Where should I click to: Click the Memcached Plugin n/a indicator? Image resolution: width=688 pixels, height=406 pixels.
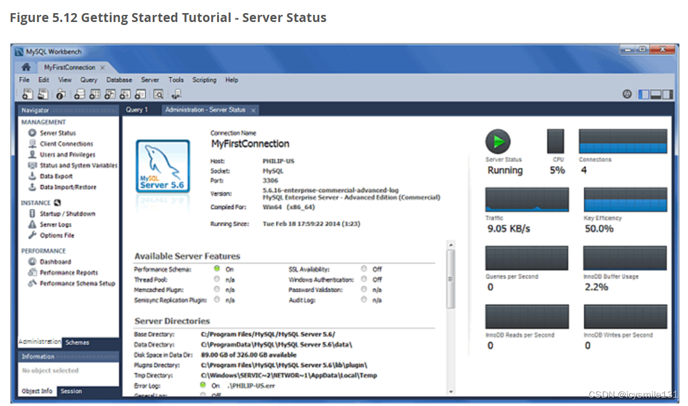[217, 289]
